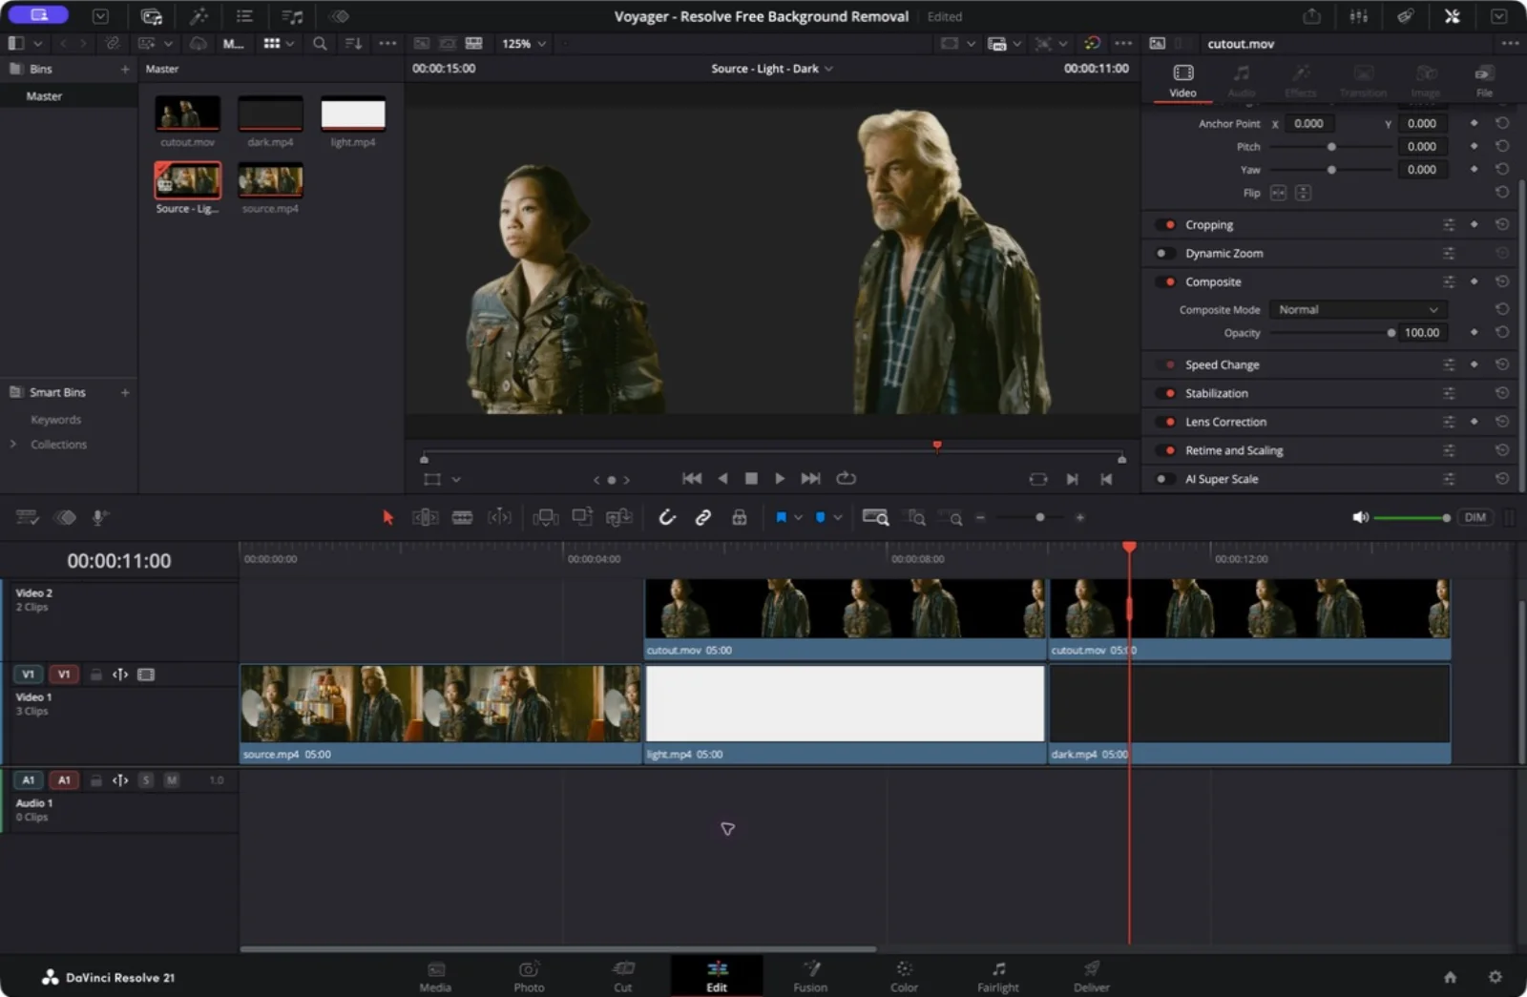Toggle the Lens Correction switch

[x=1165, y=422]
